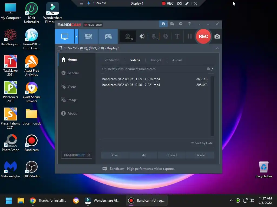The image size is (277, 207).
Task: Click the capture area dashed rectangle icon
Action: [60, 48]
